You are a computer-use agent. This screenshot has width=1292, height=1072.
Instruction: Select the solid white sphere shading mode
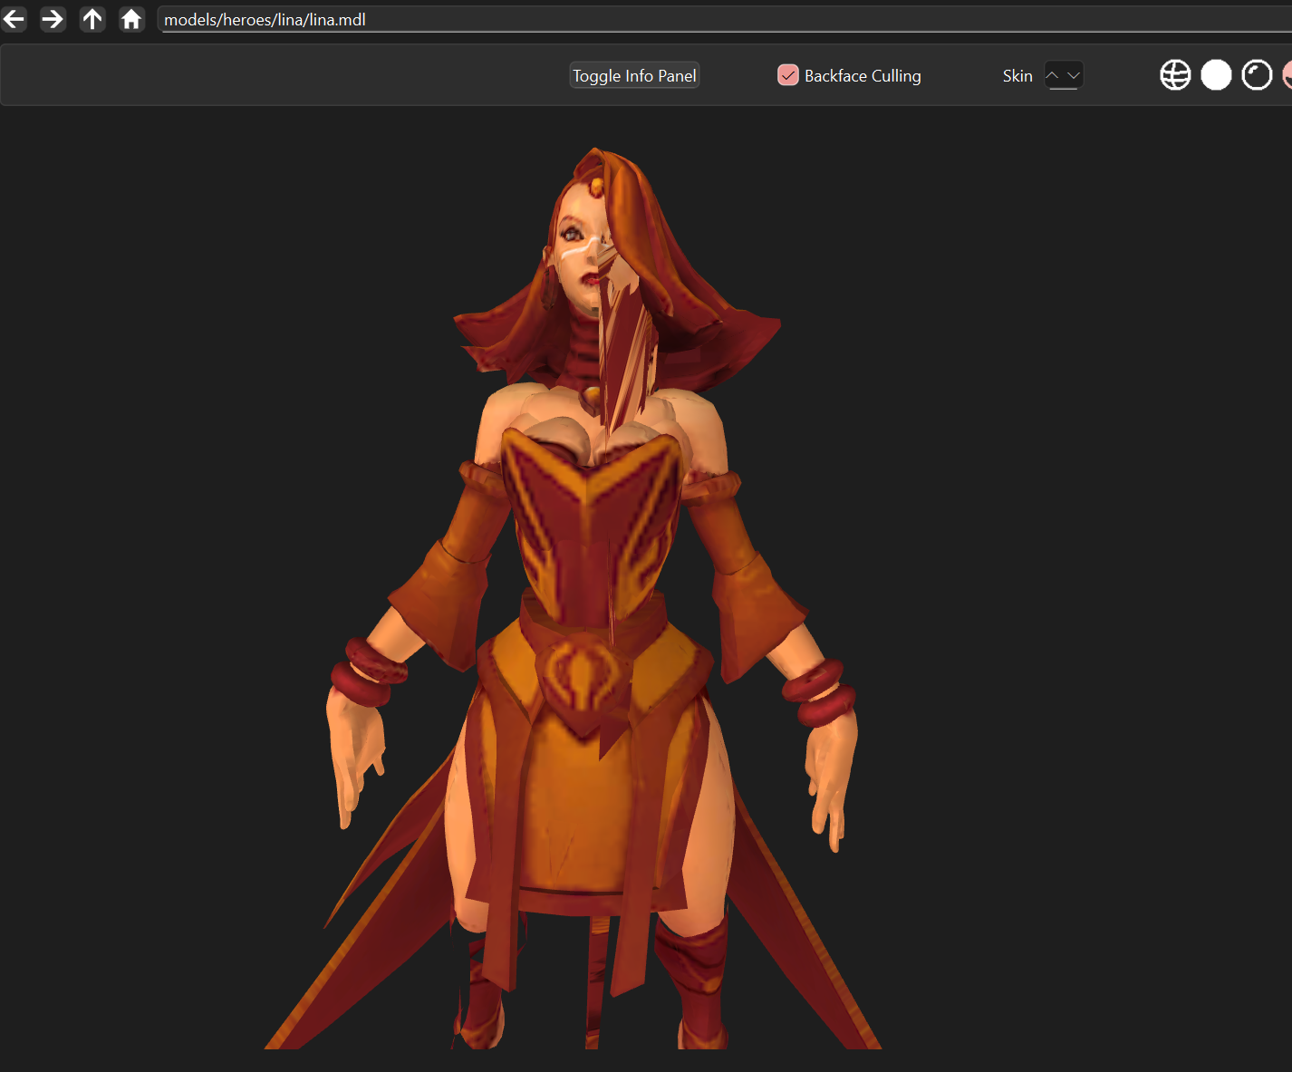click(1216, 75)
